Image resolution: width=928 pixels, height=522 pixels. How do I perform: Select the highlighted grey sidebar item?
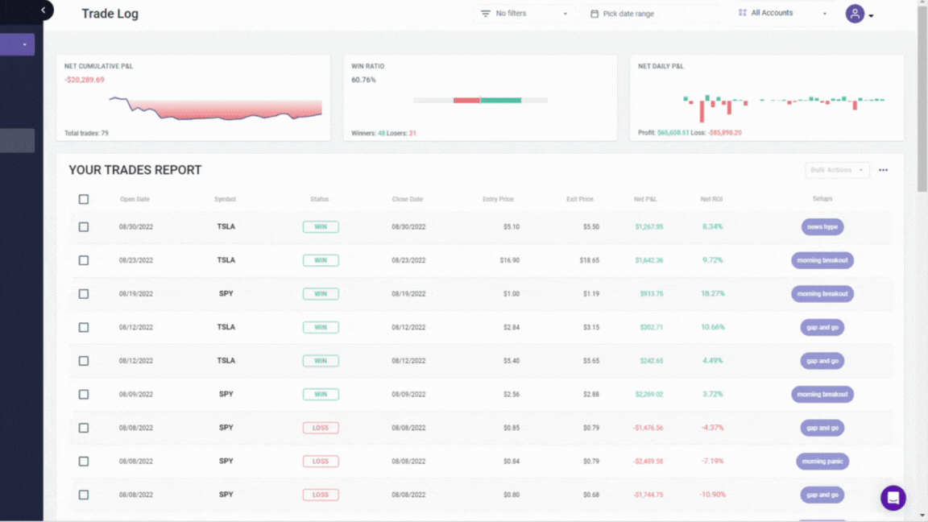17,140
